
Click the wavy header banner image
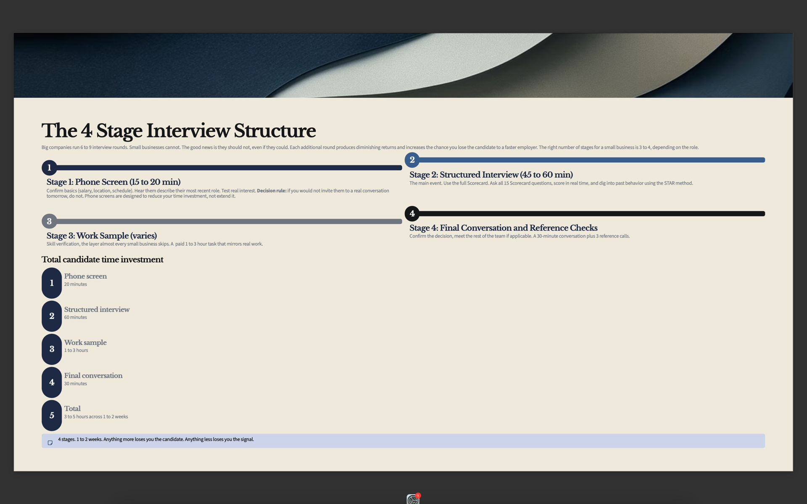403,66
